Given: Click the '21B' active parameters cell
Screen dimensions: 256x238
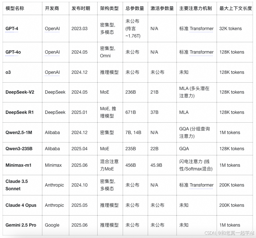Looking at the screenshot, I should point(162,92).
